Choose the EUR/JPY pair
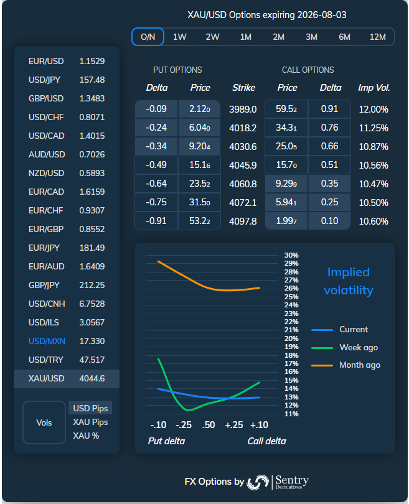The width and height of the screenshot is (409, 504). [x=67, y=248]
